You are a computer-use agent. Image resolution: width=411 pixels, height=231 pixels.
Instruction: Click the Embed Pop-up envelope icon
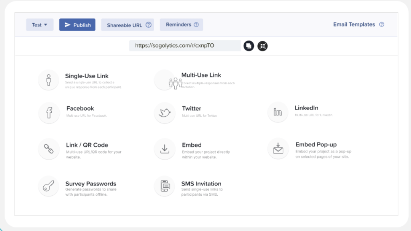[x=278, y=149]
